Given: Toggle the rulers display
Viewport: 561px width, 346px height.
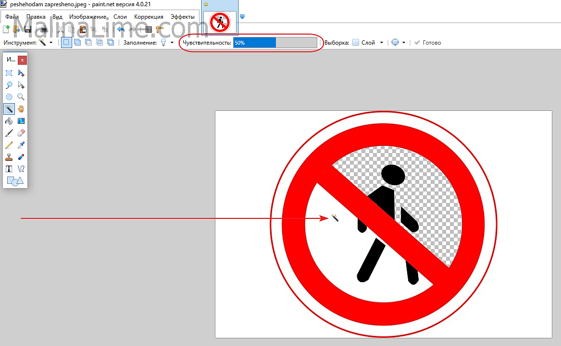Looking at the screenshot, I should [x=160, y=30].
